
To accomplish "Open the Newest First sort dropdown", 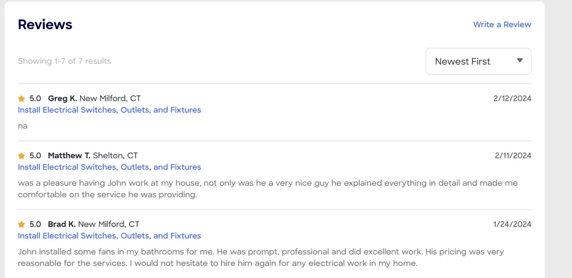I will pyautogui.click(x=472, y=62).
